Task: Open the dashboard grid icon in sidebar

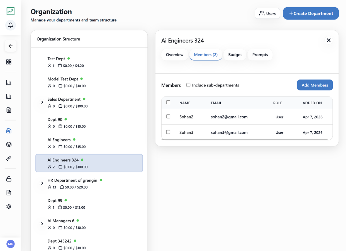Action: tap(9, 62)
